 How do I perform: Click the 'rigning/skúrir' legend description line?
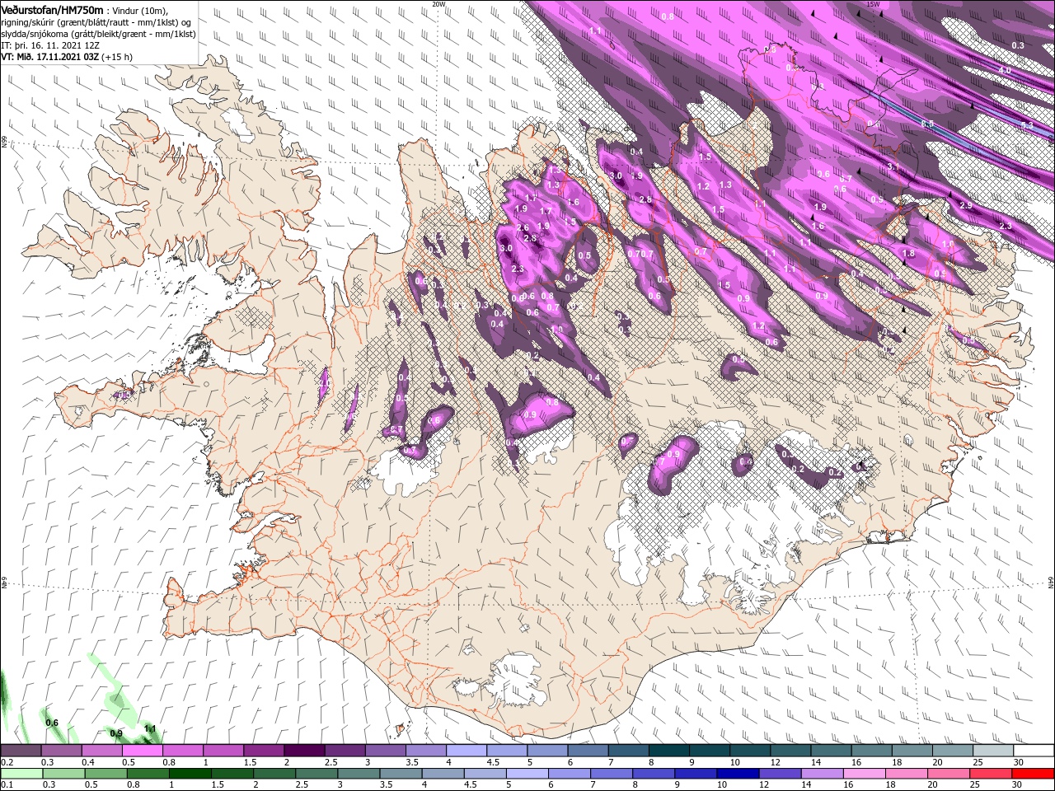(x=96, y=22)
